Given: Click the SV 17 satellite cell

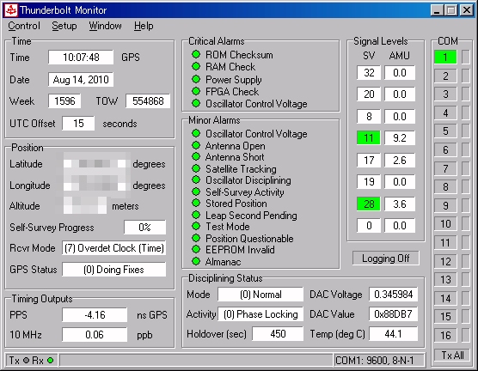Looking at the screenshot, I should (369, 161).
